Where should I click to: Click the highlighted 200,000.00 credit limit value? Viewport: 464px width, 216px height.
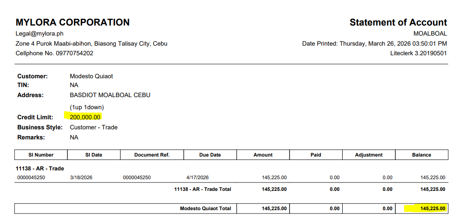click(85, 117)
